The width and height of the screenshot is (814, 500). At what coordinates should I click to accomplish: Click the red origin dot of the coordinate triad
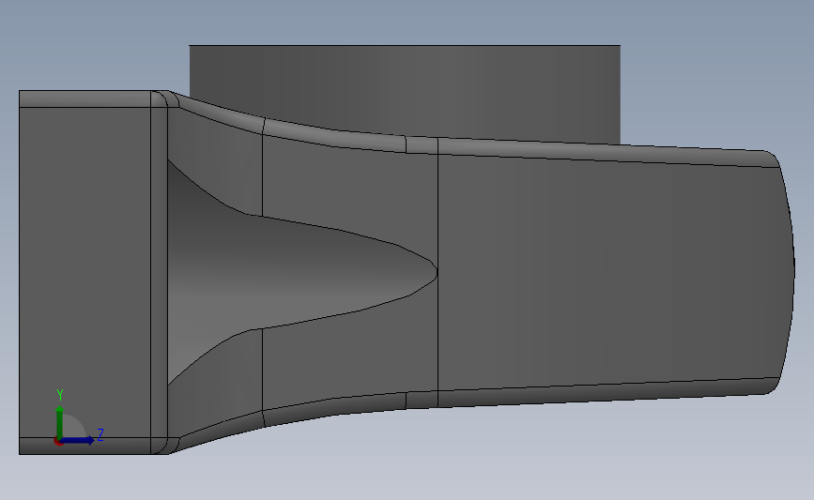click(x=58, y=442)
